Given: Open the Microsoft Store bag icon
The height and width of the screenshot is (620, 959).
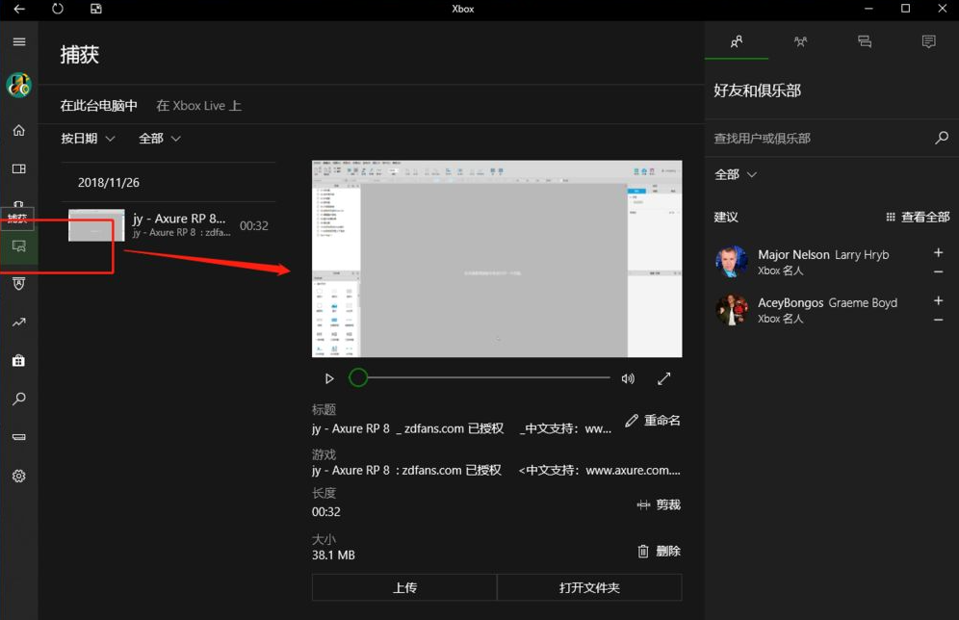Looking at the screenshot, I should click(18, 361).
